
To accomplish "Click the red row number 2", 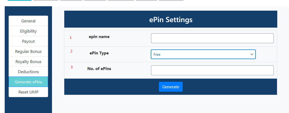I will pos(71,51).
